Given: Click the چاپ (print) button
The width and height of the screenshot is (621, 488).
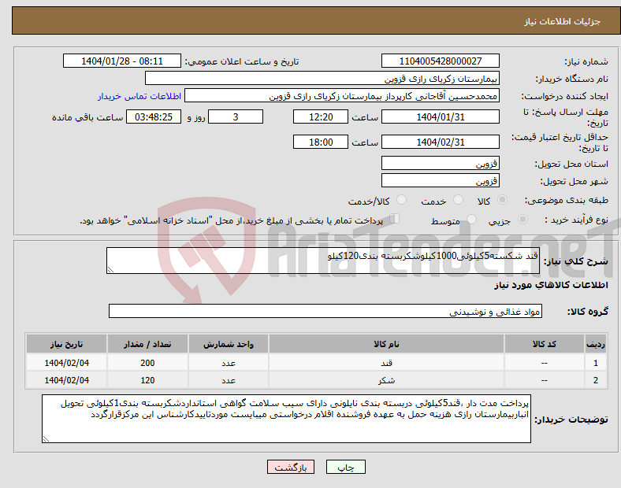Looking at the screenshot, I should (x=345, y=467).
